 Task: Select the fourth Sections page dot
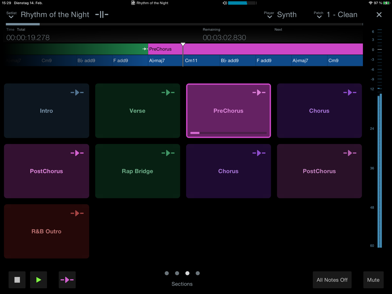click(x=198, y=273)
